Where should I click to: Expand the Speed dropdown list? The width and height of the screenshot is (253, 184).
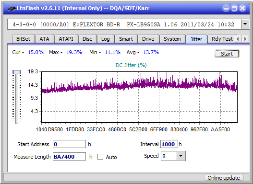[181, 156]
